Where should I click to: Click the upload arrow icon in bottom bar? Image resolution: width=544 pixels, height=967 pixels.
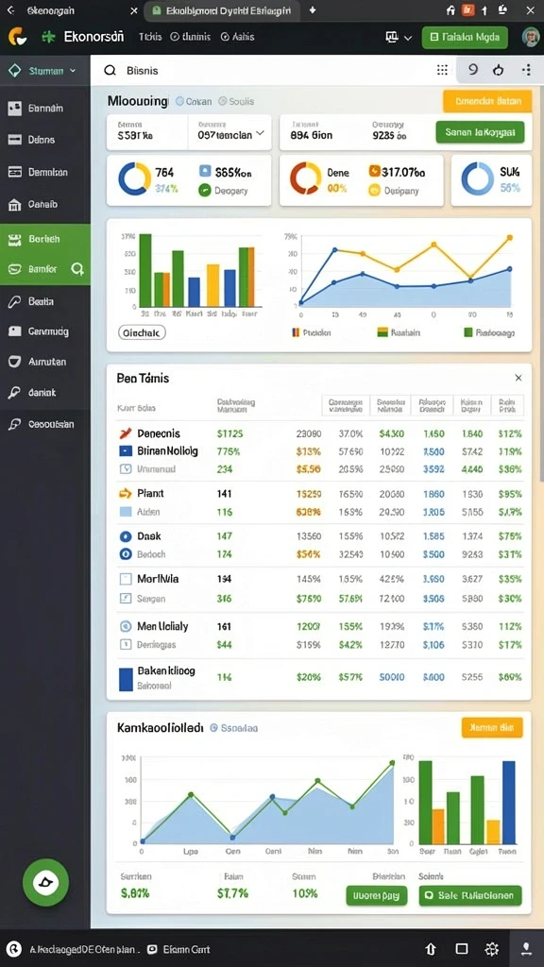click(x=431, y=949)
